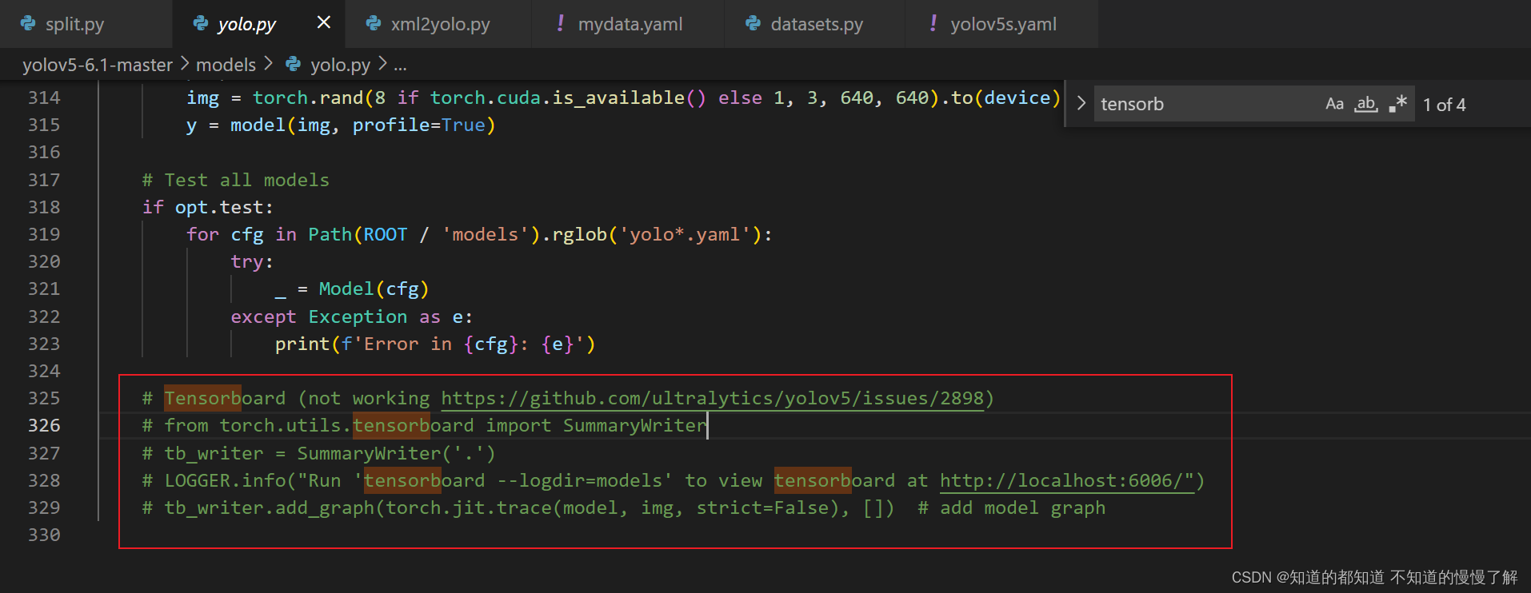Click Python icon on xml2yolo.py tab
Image resolution: width=1531 pixels, height=593 pixels.
pyautogui.click(x=373, y=24)
